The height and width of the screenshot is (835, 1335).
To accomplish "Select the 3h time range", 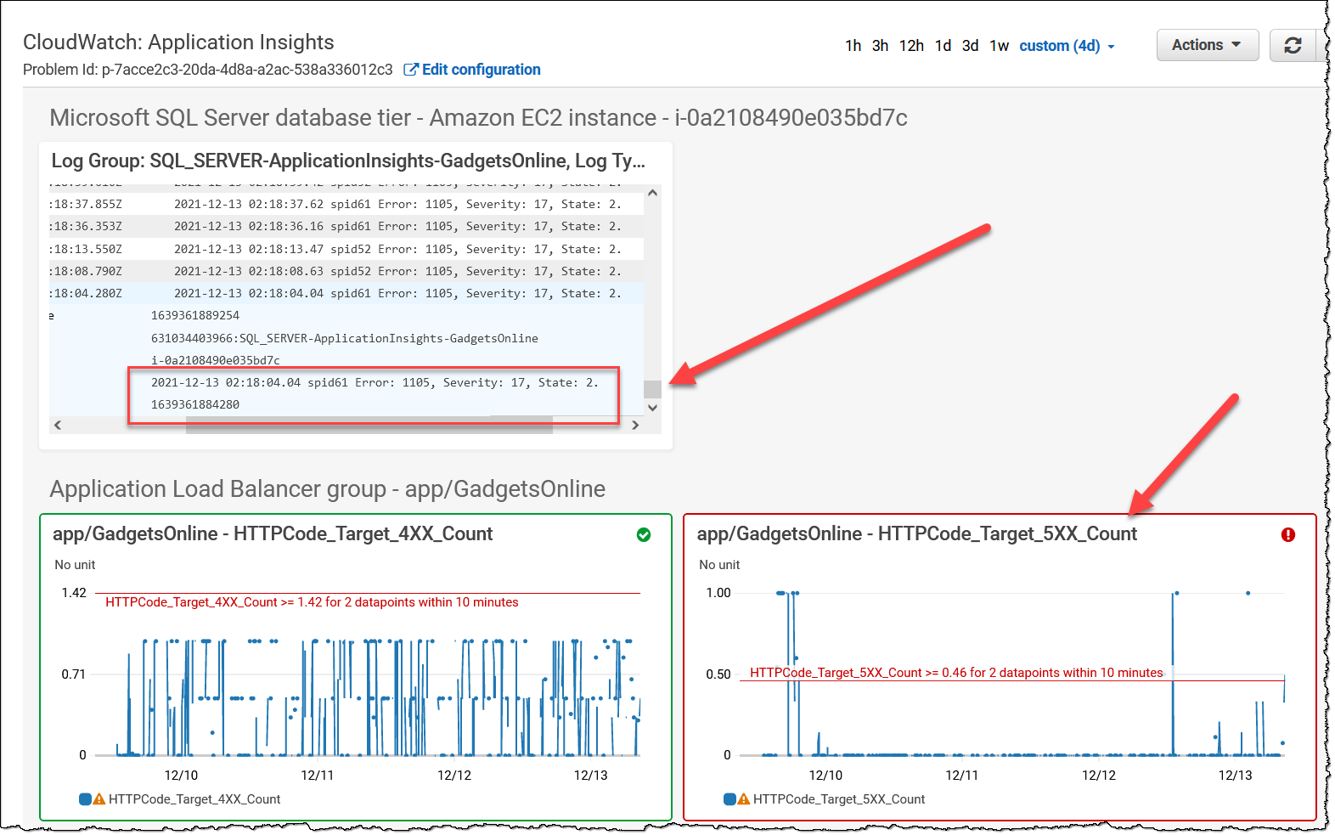I will pos(880,46).
